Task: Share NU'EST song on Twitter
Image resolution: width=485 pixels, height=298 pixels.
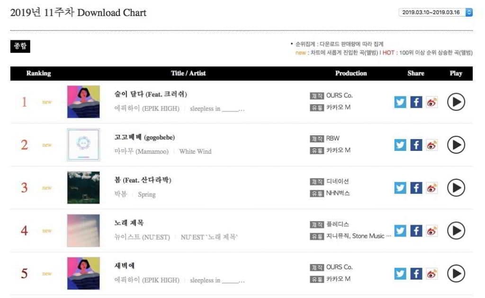Action: 400,231
